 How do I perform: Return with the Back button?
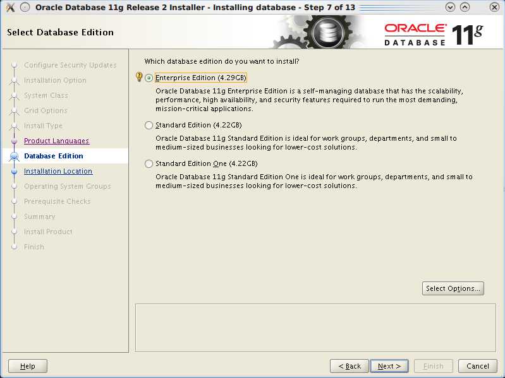350,366
